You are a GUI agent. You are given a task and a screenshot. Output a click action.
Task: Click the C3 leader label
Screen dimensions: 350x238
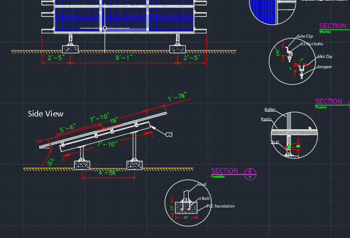coord(169,135)
